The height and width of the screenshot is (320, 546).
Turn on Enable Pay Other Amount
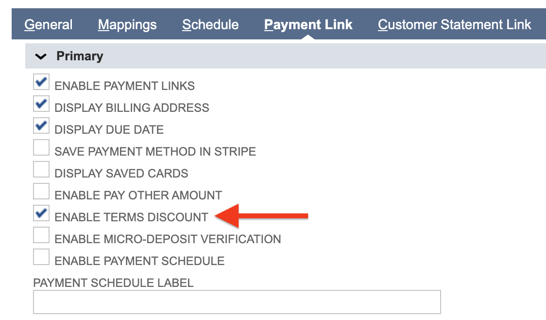point(41,191)
